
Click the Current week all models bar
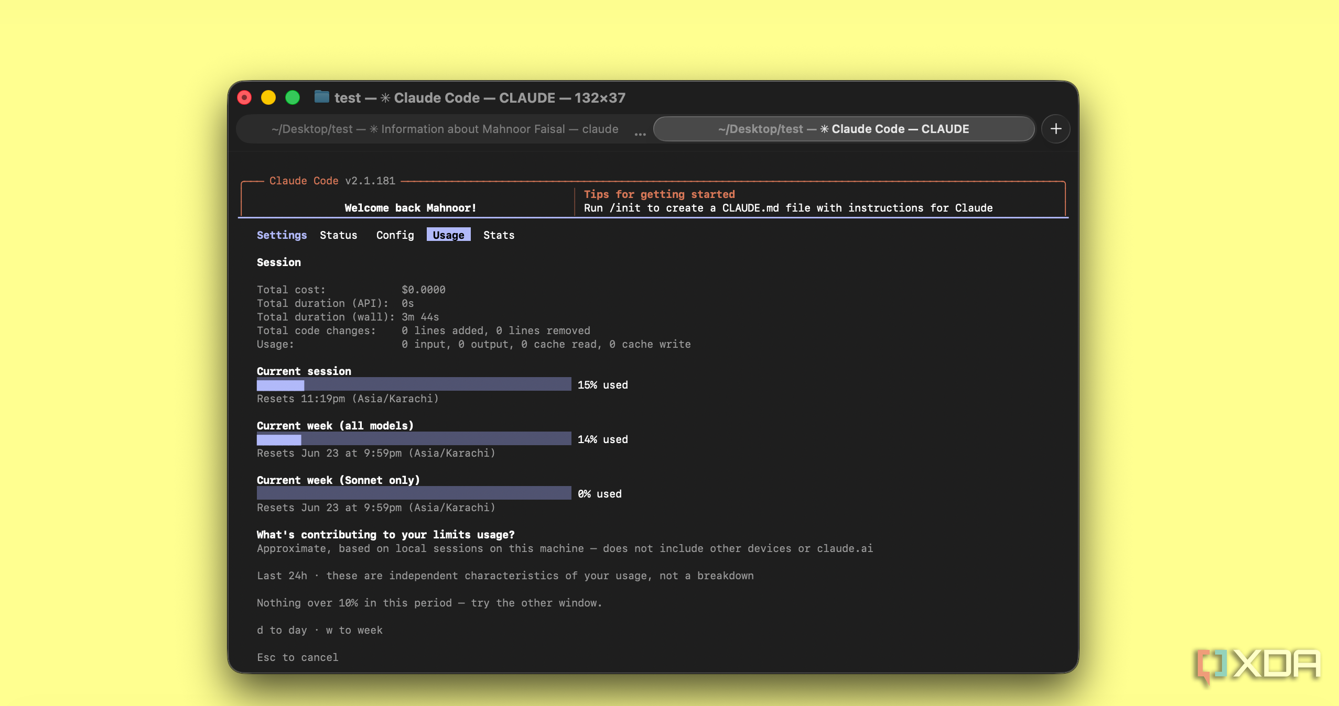(x=414, y=439)
